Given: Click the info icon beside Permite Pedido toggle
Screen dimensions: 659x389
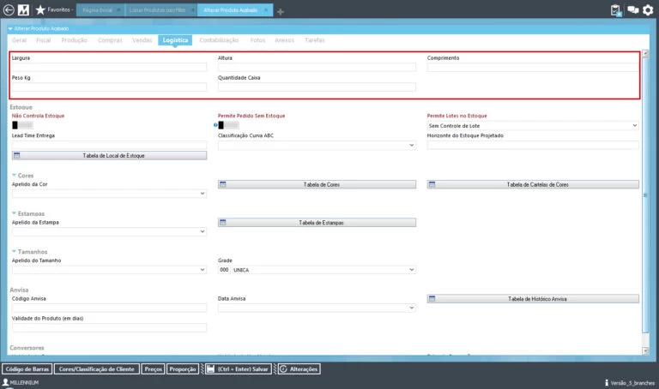Looking at the screenshot, I should tap(215, 125).
